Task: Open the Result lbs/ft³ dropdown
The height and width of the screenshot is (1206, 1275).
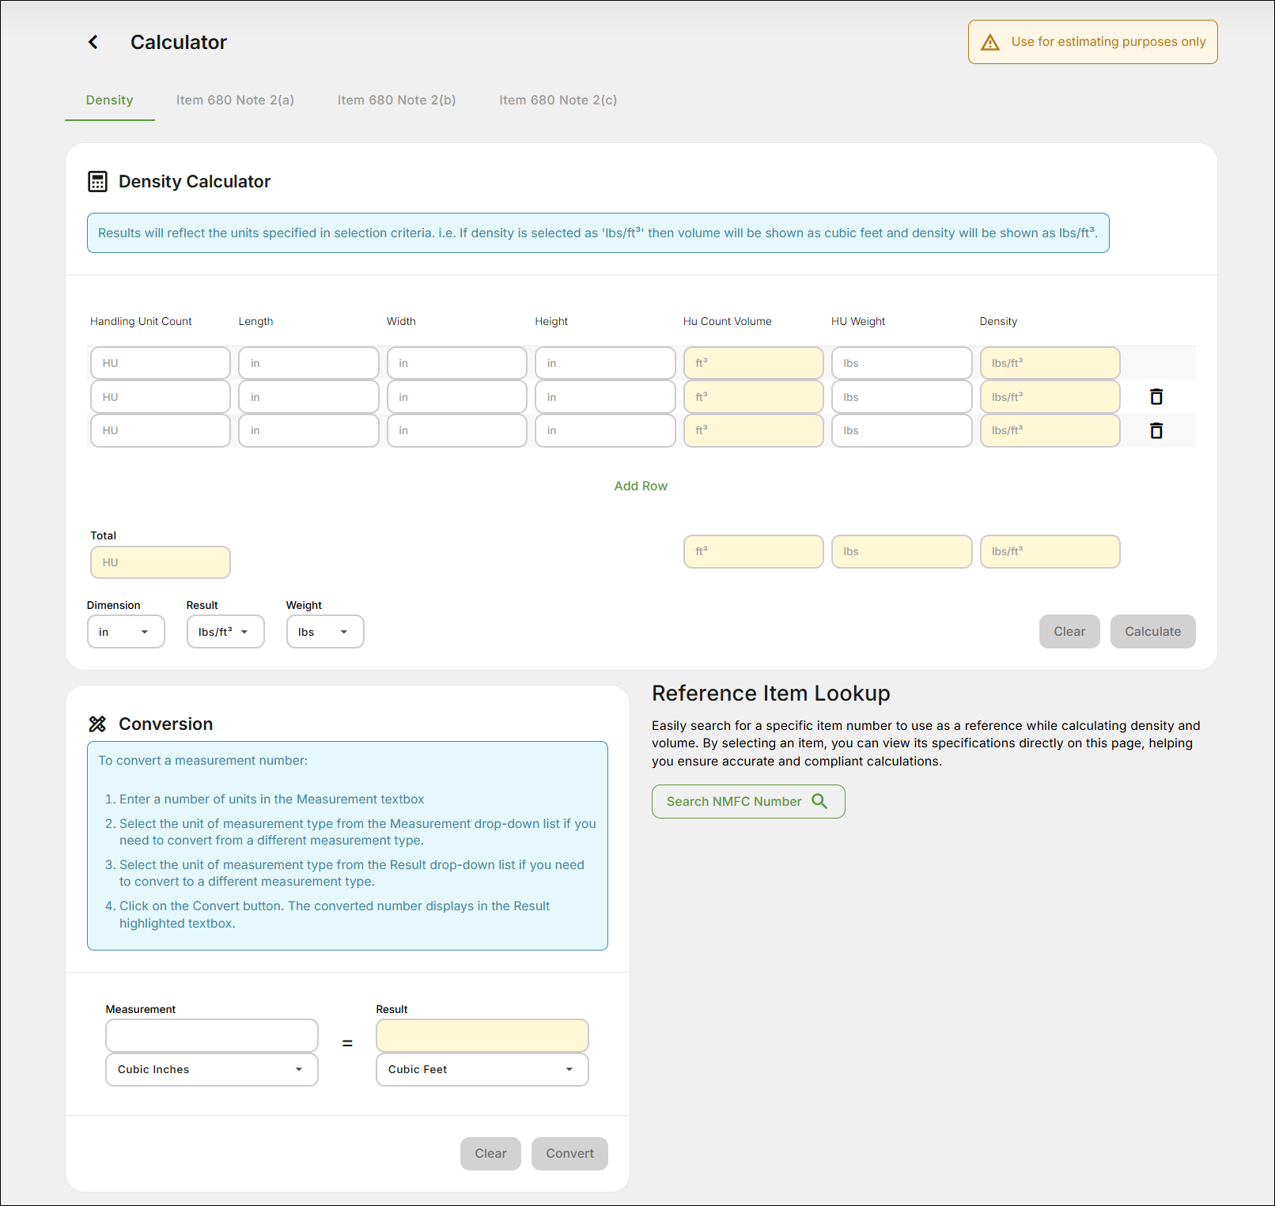Action: pyautogui.click(x=225, y=632)
